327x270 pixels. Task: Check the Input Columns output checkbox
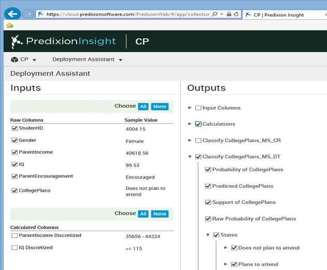198,108
